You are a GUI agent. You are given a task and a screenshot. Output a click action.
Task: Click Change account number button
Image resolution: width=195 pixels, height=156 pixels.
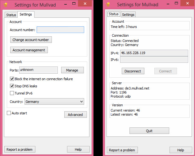[31, 40]
